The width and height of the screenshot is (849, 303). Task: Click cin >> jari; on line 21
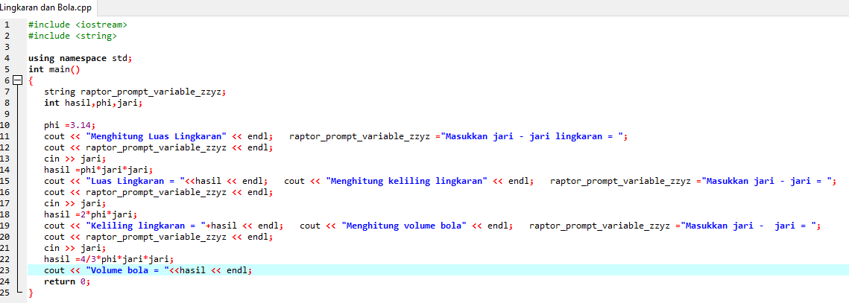[75, 248]
